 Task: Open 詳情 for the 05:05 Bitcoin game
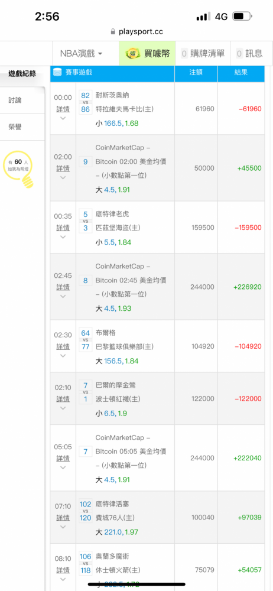(63, 459)
